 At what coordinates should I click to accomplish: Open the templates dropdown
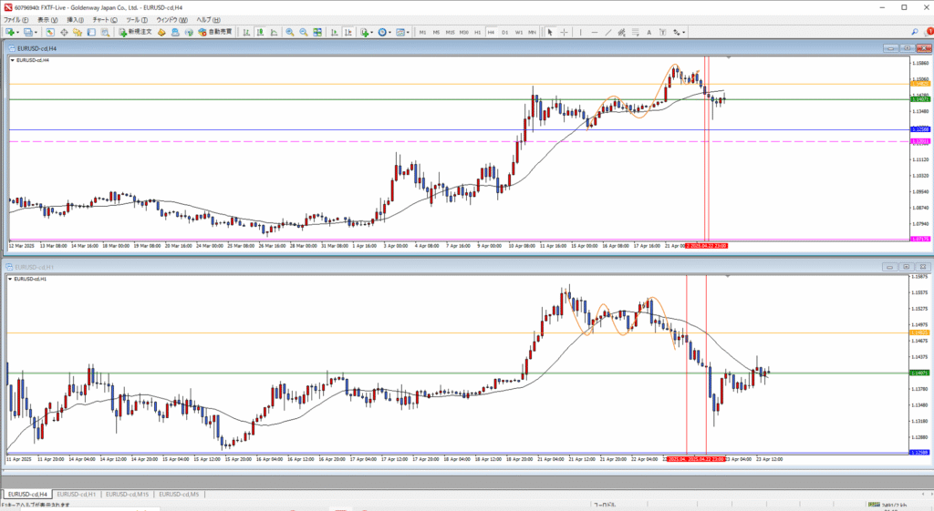402,32
